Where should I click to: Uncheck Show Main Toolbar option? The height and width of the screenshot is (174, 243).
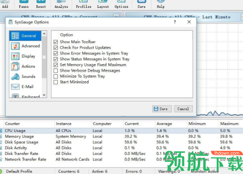[55, 42]
